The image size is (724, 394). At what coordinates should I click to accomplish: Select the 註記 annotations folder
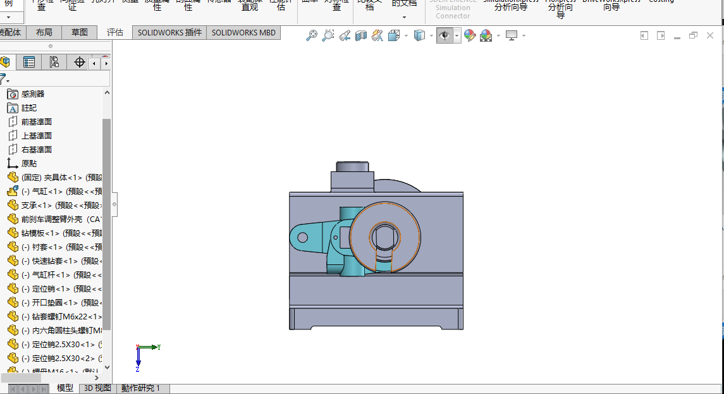pyautogui.click(x=22, y=108)
